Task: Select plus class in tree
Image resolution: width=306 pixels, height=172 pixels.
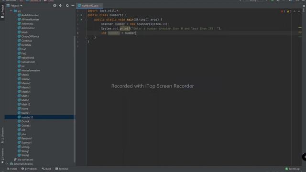Action: [22, 134]
